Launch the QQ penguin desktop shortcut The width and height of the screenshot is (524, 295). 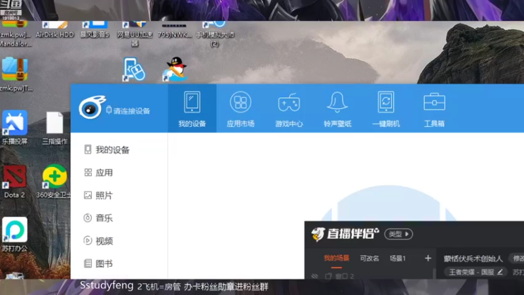pyautogui.click(x=175, y=69)
